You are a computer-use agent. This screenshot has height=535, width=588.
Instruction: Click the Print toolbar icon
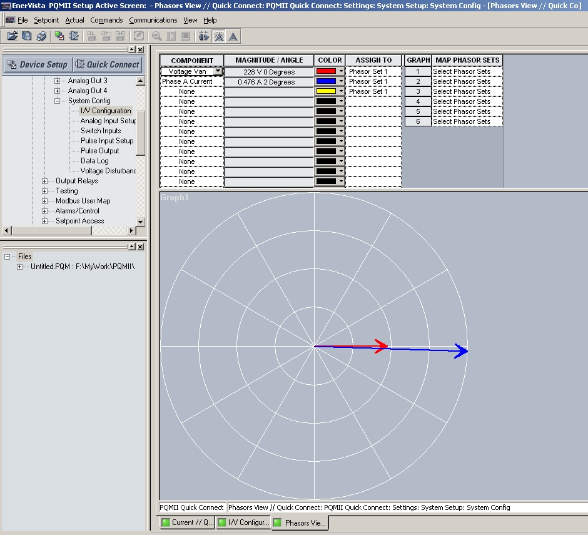coord(41,36)
